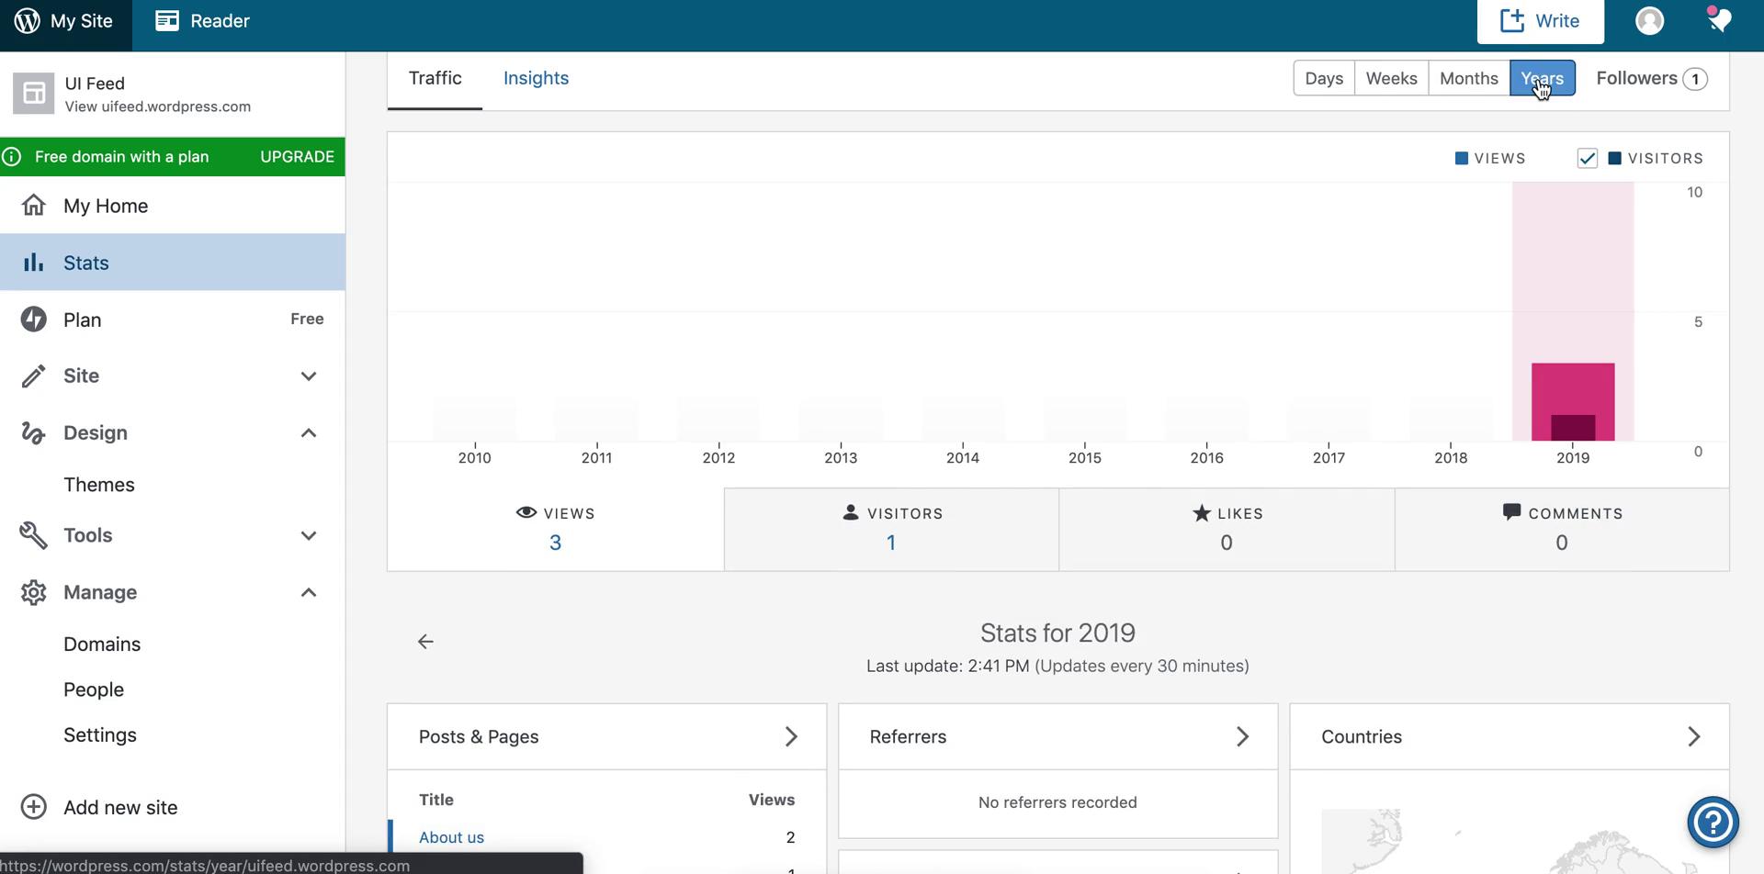The image size is (1764, 874).
Task: Open notifications from the heart icon
Action: (1719, 20)
